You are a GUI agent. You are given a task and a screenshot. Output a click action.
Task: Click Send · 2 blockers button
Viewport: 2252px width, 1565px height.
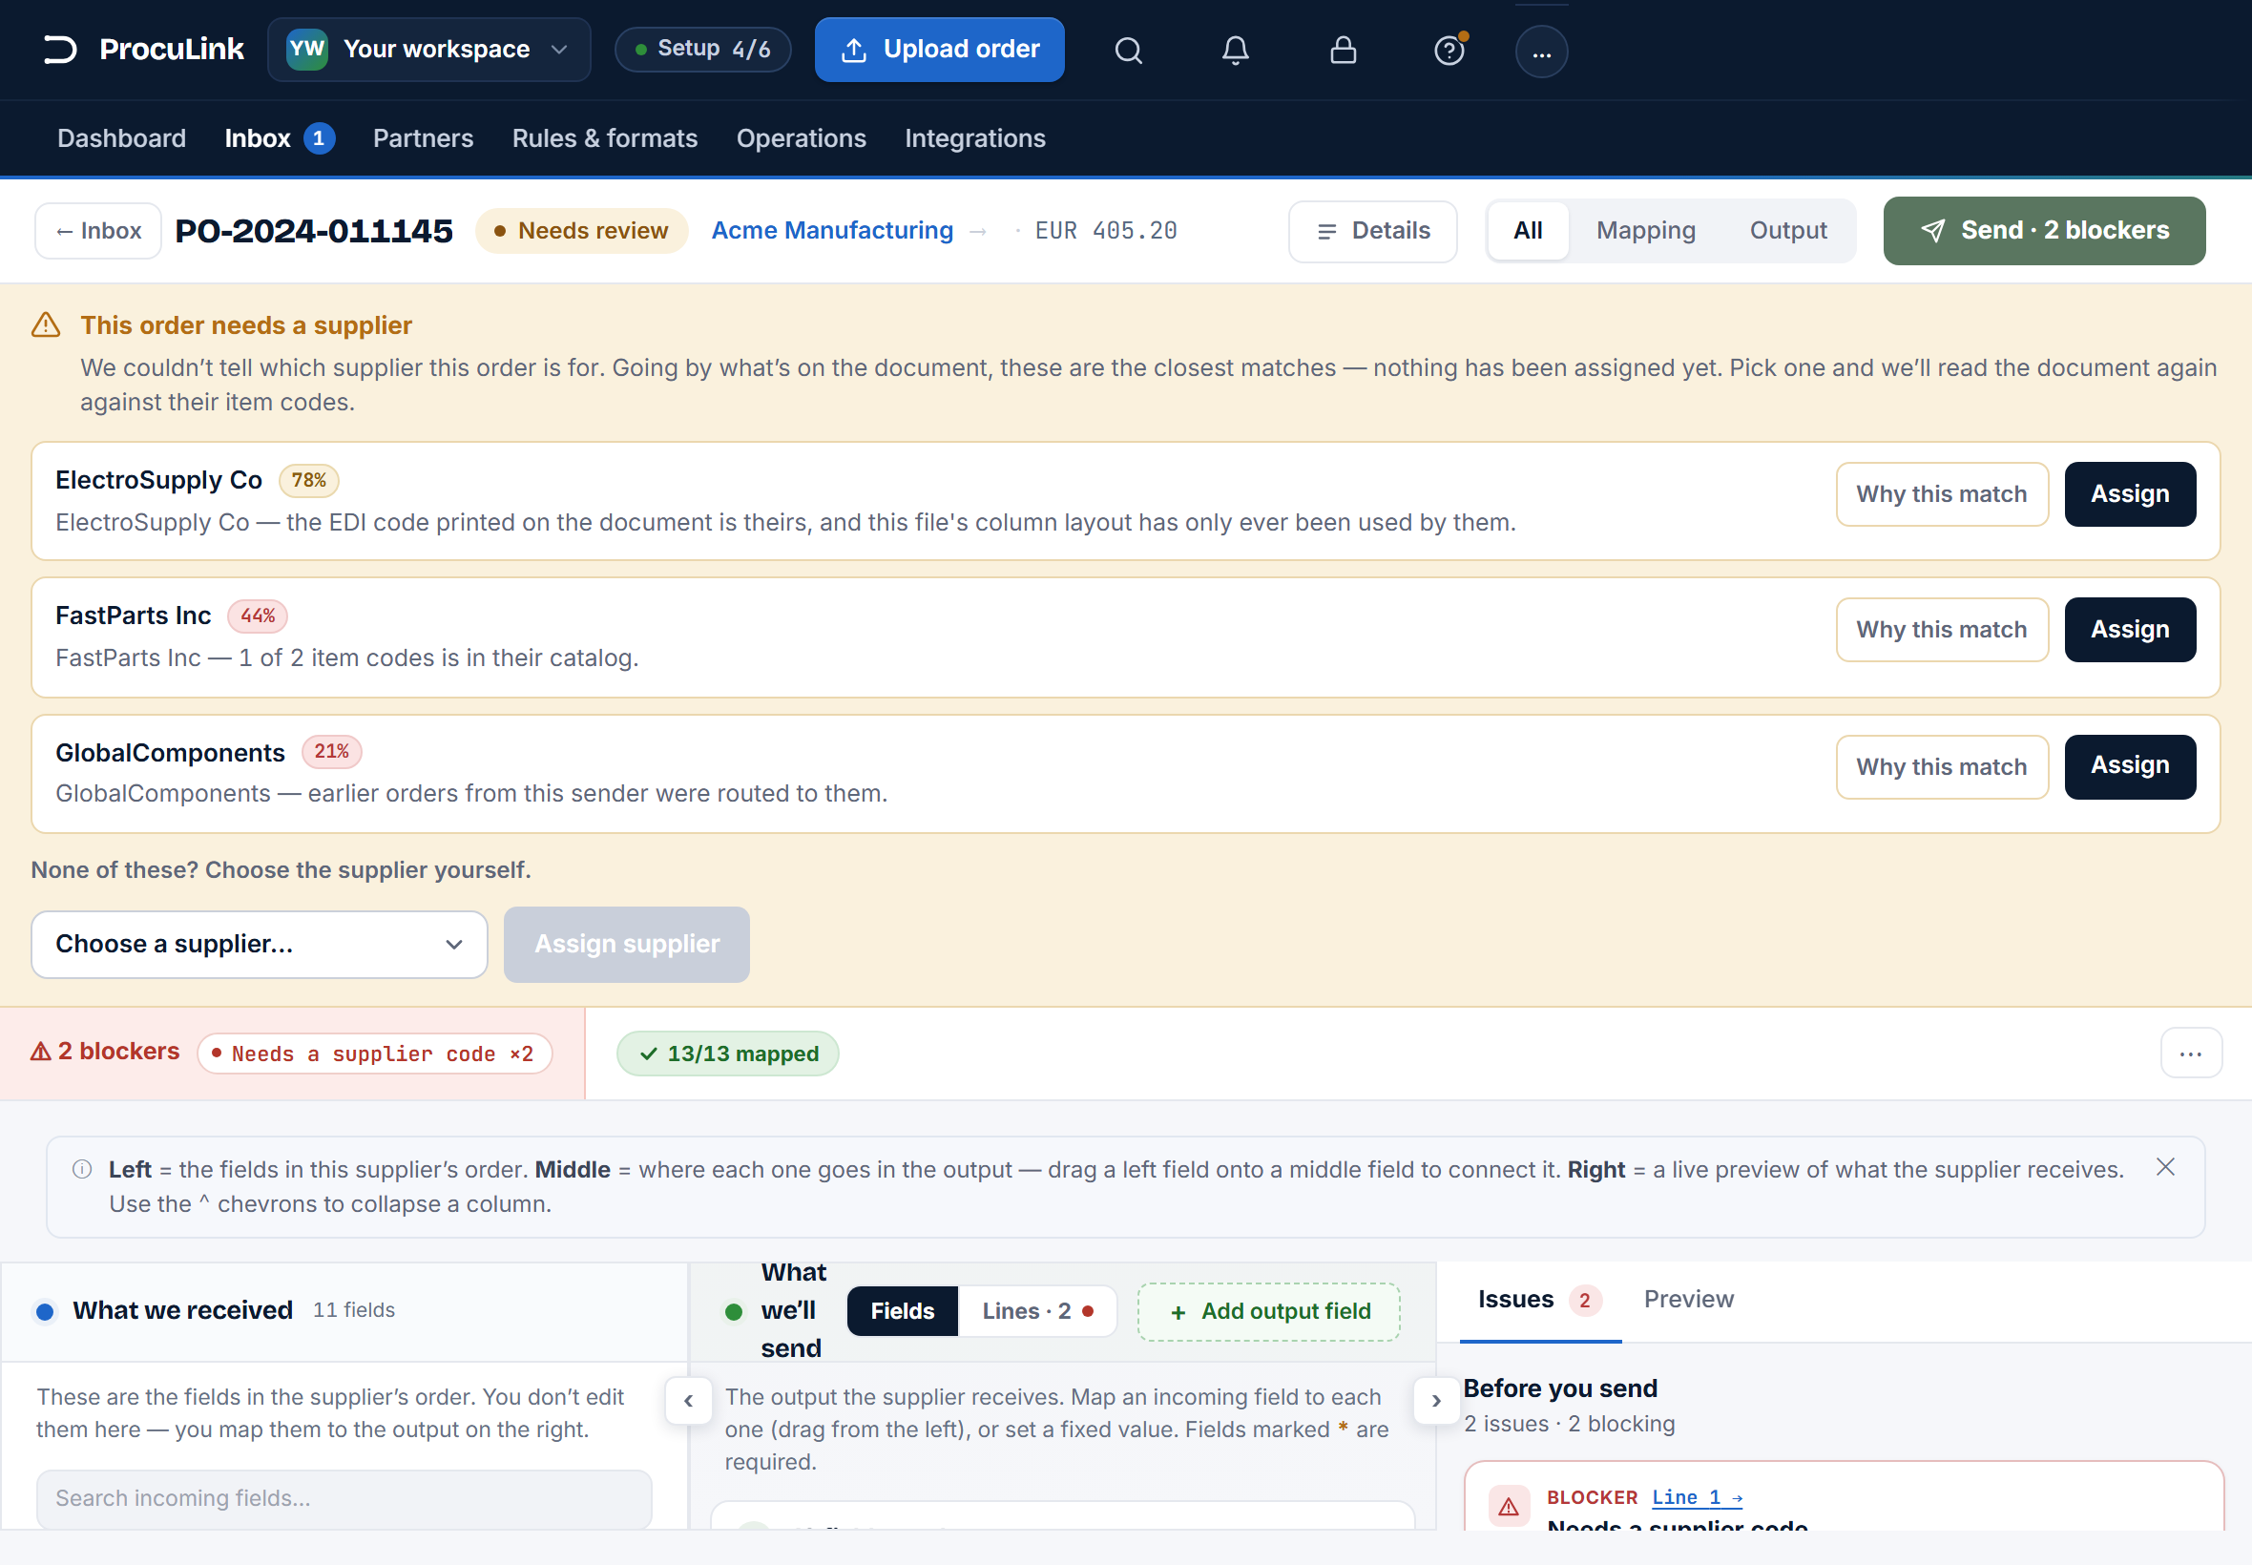click(2044, 230)
